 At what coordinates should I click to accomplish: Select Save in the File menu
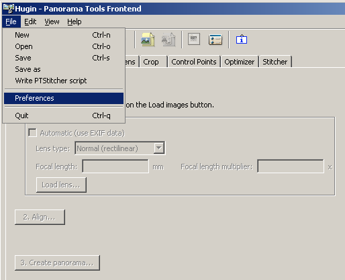coord(64,58)
